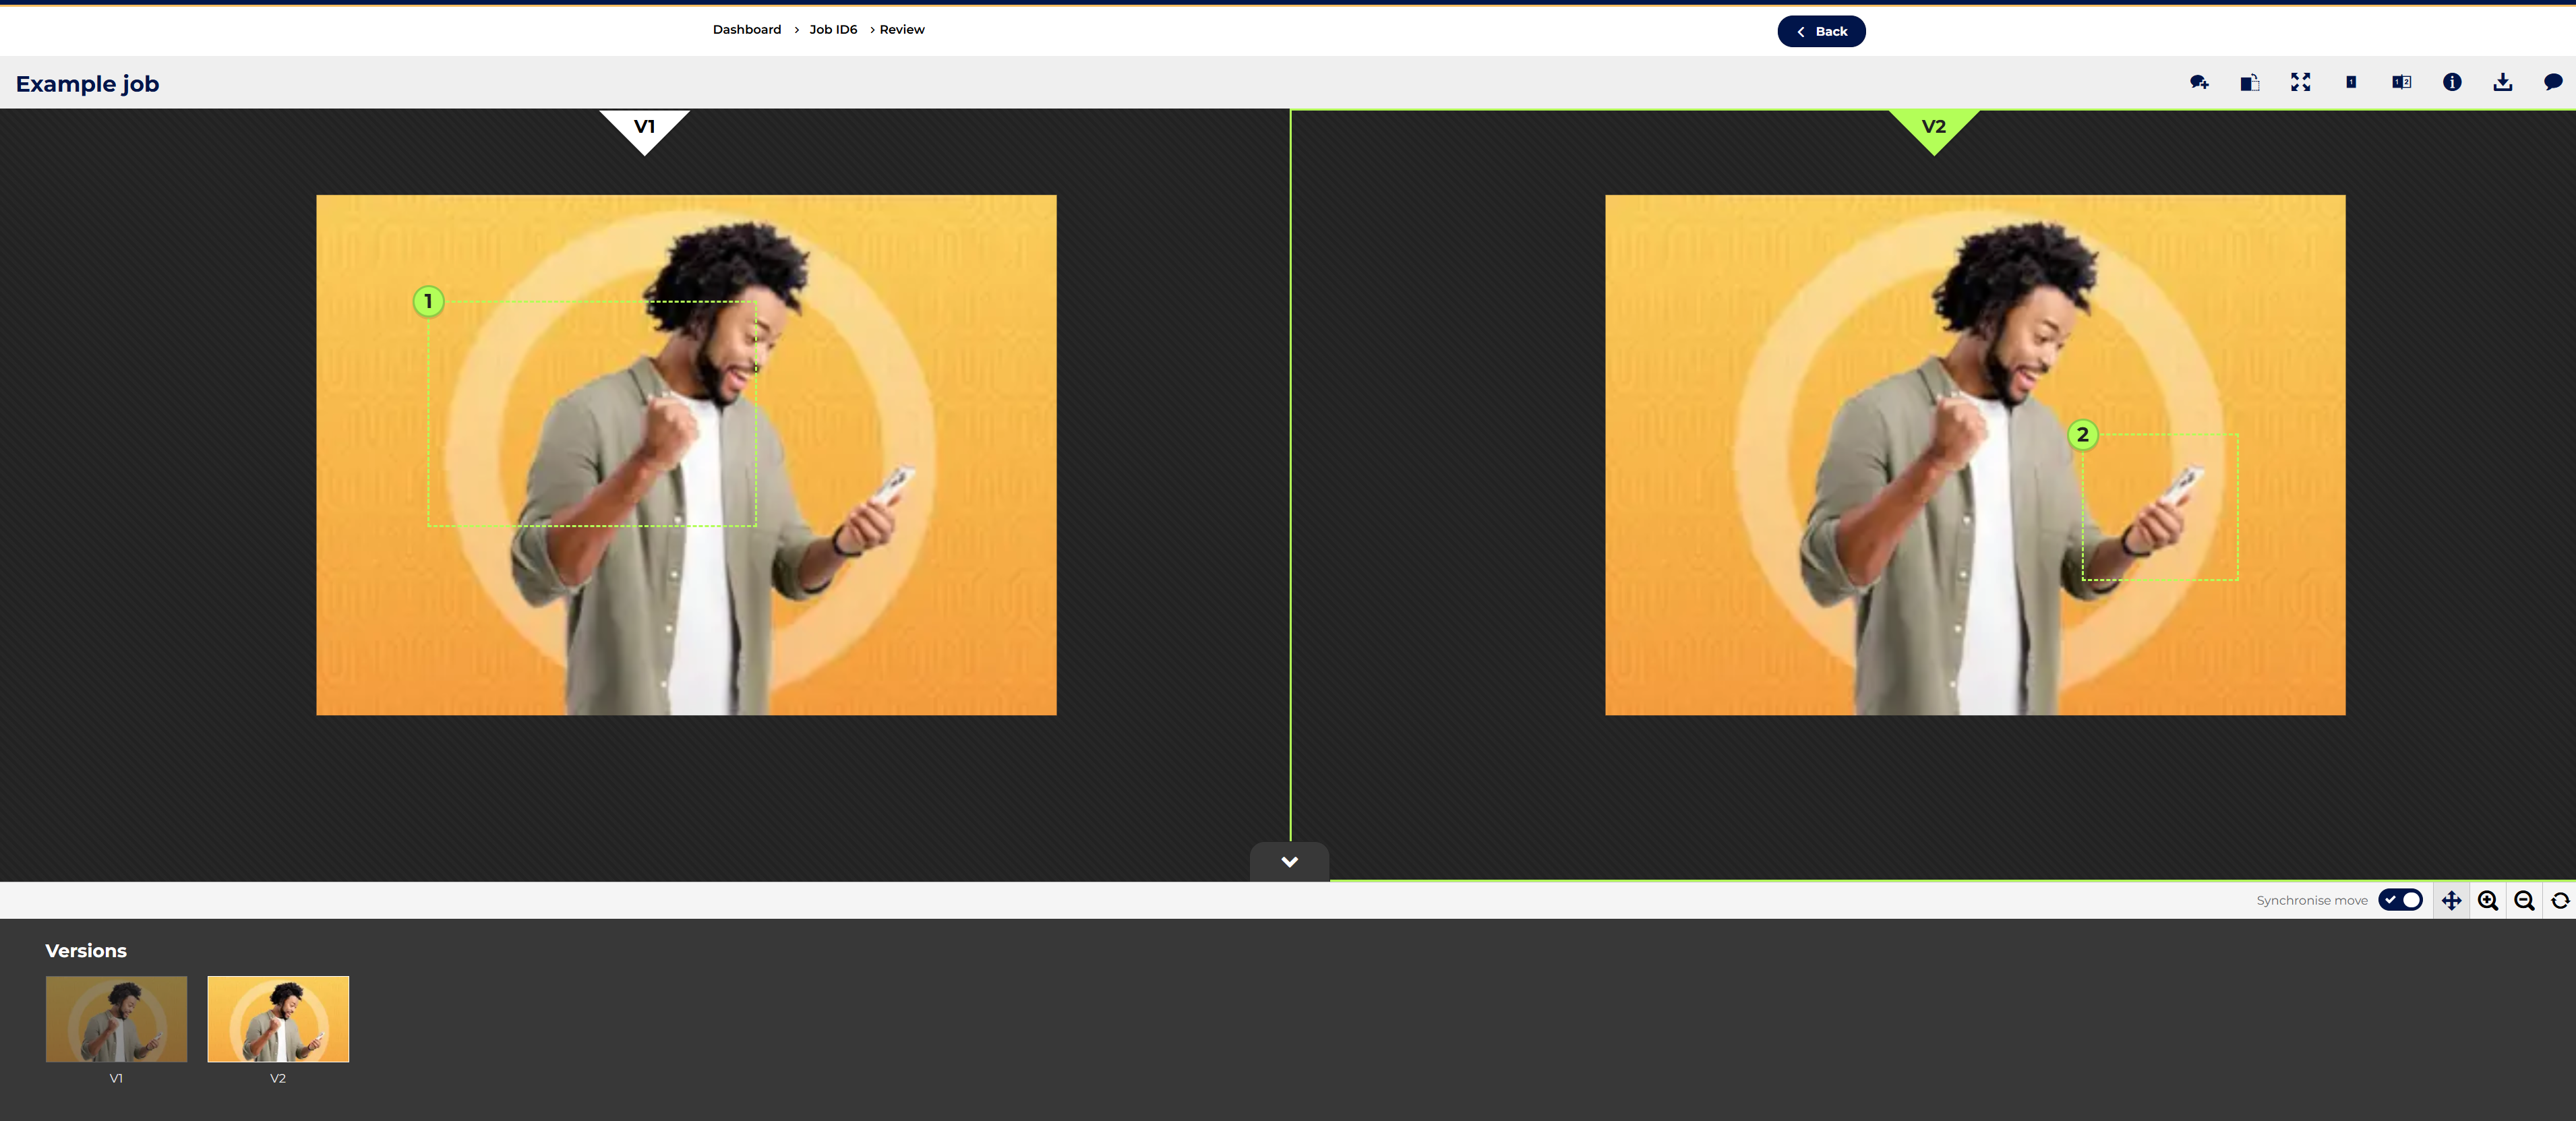Disable the Synchronise move toggle
Screen dimensions: 2576x1121
click(x=2399, y=900)
